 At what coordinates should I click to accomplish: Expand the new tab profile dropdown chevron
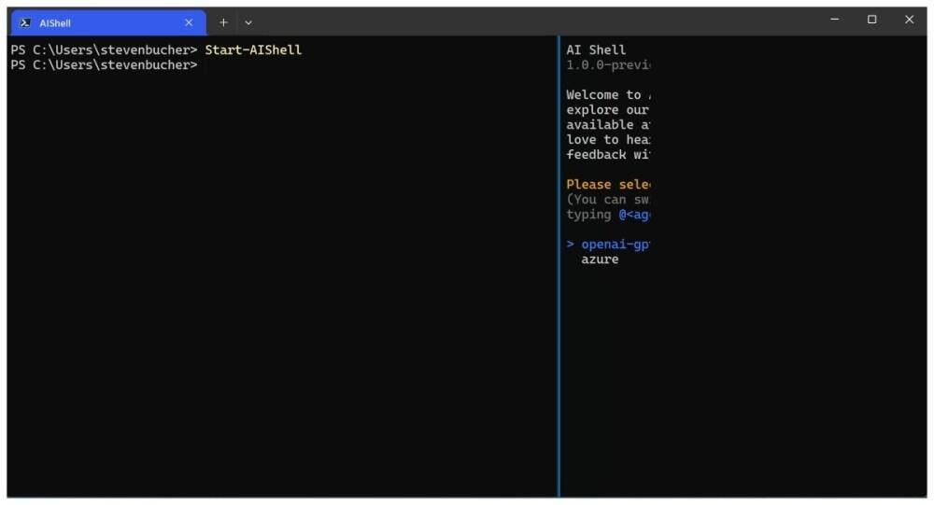coord(248,22)
